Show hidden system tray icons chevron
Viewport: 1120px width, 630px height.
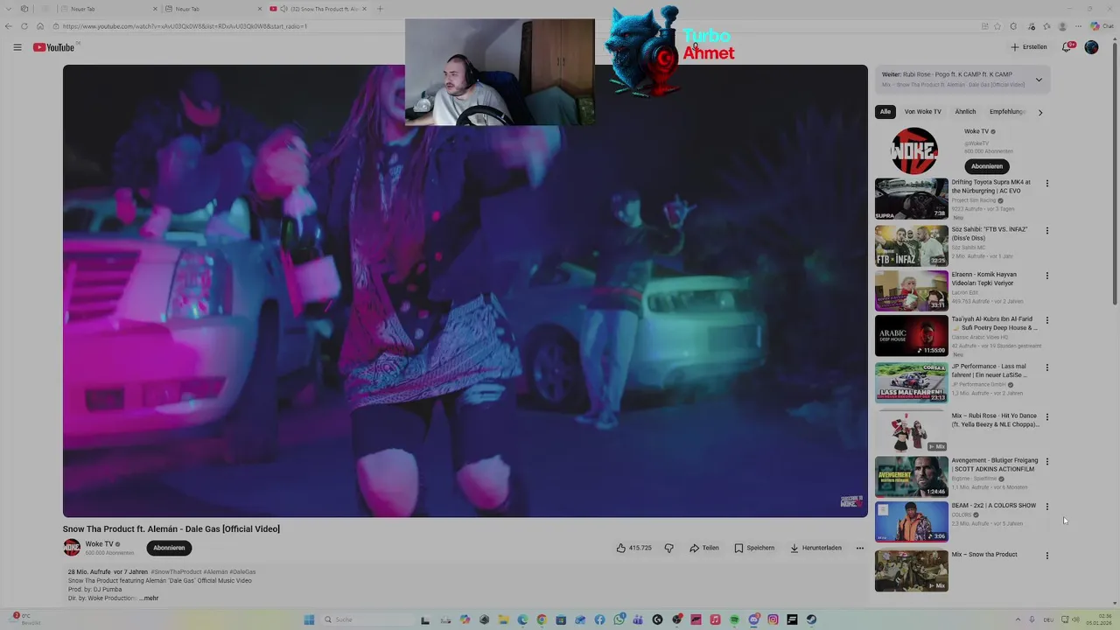(x=1018, y=619)
